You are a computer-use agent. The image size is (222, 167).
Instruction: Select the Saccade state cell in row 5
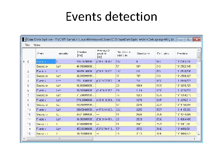(46, 86)
